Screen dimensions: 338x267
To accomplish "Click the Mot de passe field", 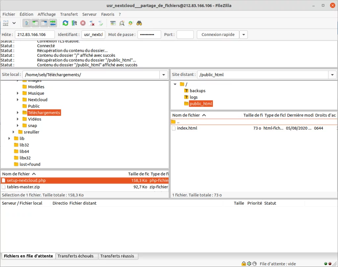I will click(x=149, y=34).
